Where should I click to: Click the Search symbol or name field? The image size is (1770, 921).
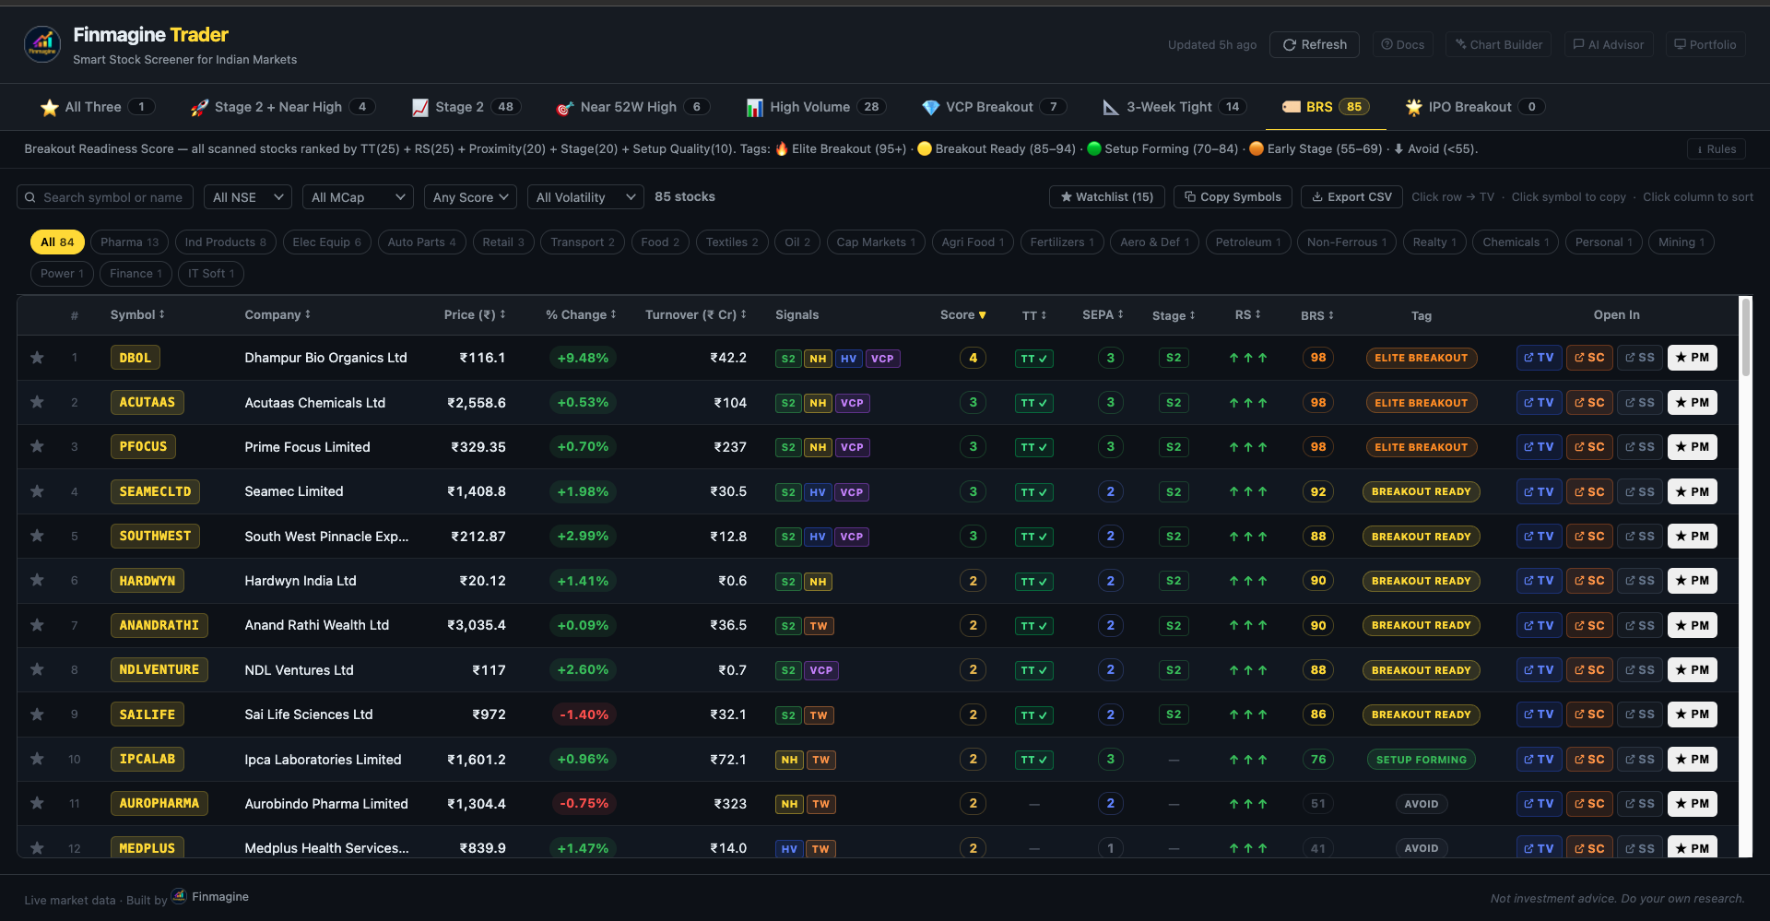tap(105, 197)
